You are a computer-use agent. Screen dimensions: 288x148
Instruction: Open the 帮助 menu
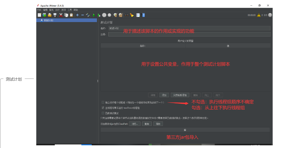76,10
